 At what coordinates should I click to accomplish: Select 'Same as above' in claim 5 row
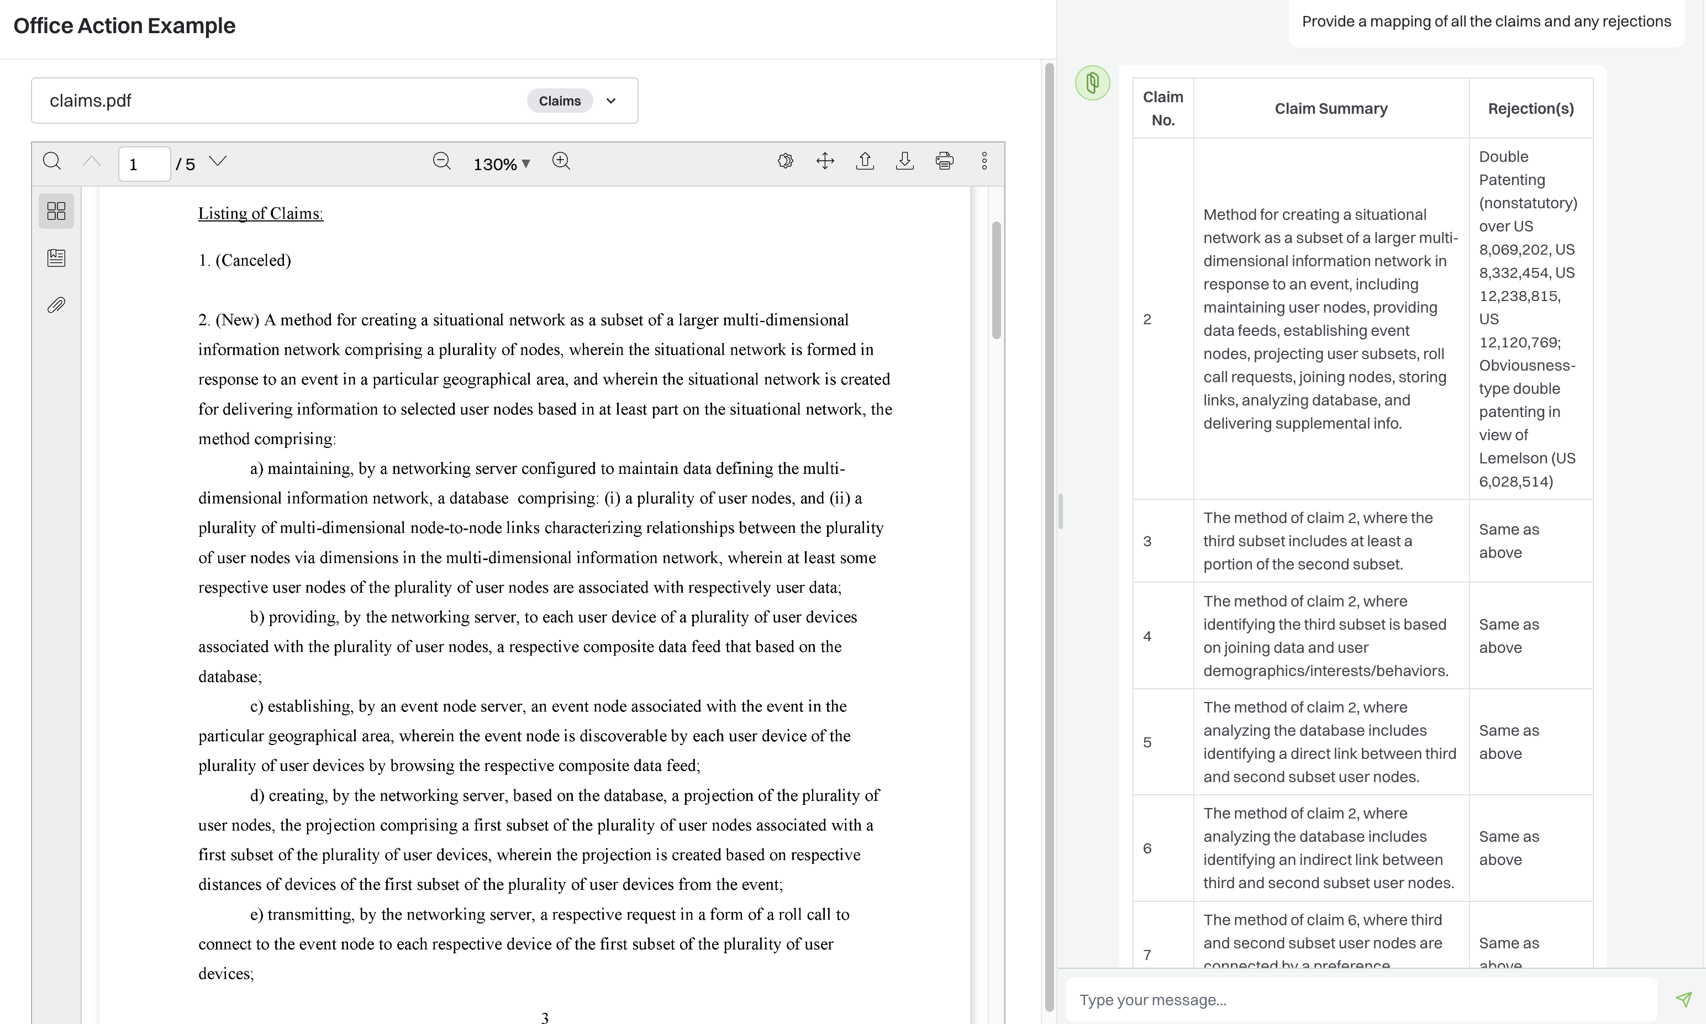(x=1509, y=742)
